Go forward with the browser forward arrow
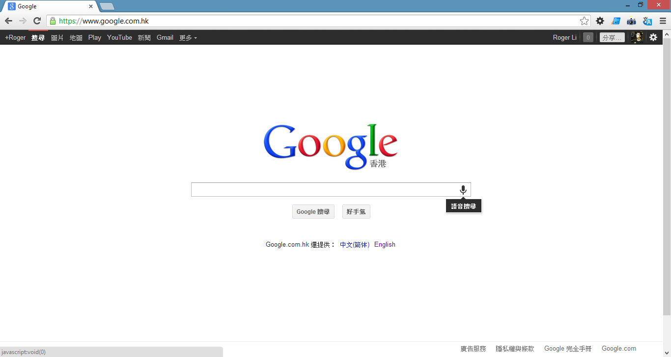Viewport: 671px width, 357px height. (23, 21)
